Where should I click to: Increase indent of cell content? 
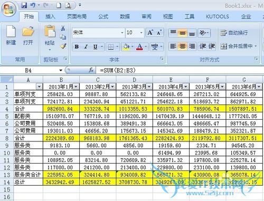tap(211, 46)
